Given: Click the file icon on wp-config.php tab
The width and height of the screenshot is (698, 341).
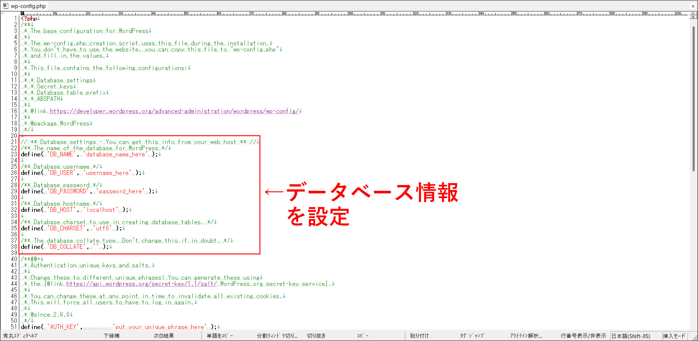Looking at the screenshot, I should pos(5,6).
